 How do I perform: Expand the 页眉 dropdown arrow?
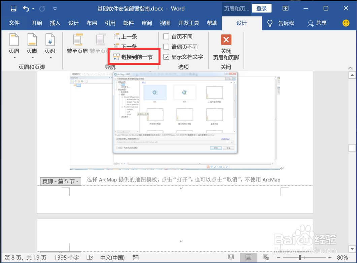[14, 58]
